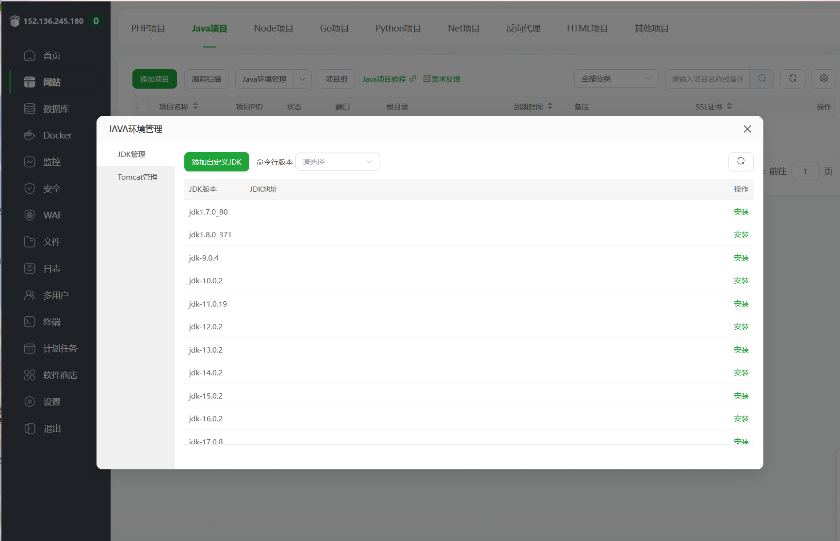The height and width of the screenshot is (541, 840).
Task: Switch to the Tomcat管理 tab
Action: 137,177
